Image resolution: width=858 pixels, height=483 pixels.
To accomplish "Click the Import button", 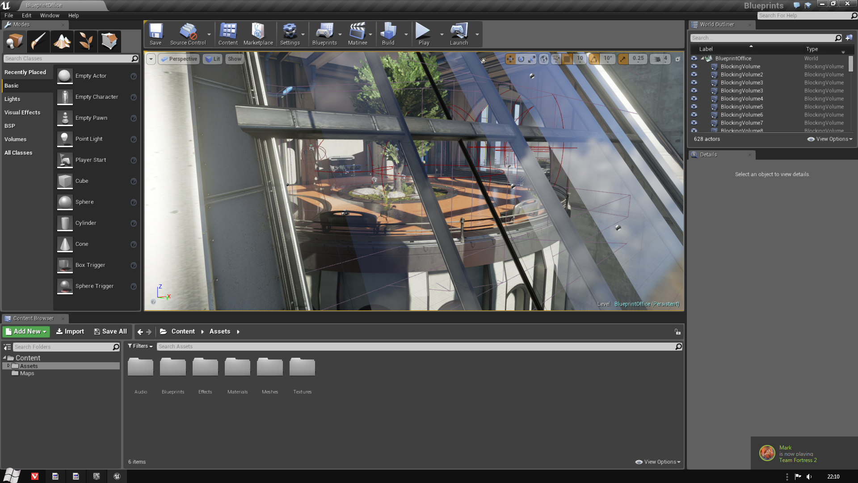I will pyautogui.click(x=70, y=331).
